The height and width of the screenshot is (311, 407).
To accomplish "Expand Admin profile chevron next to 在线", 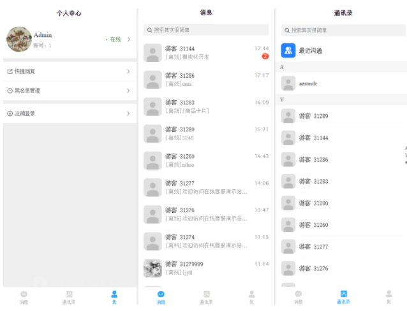I will coord(128,40).
